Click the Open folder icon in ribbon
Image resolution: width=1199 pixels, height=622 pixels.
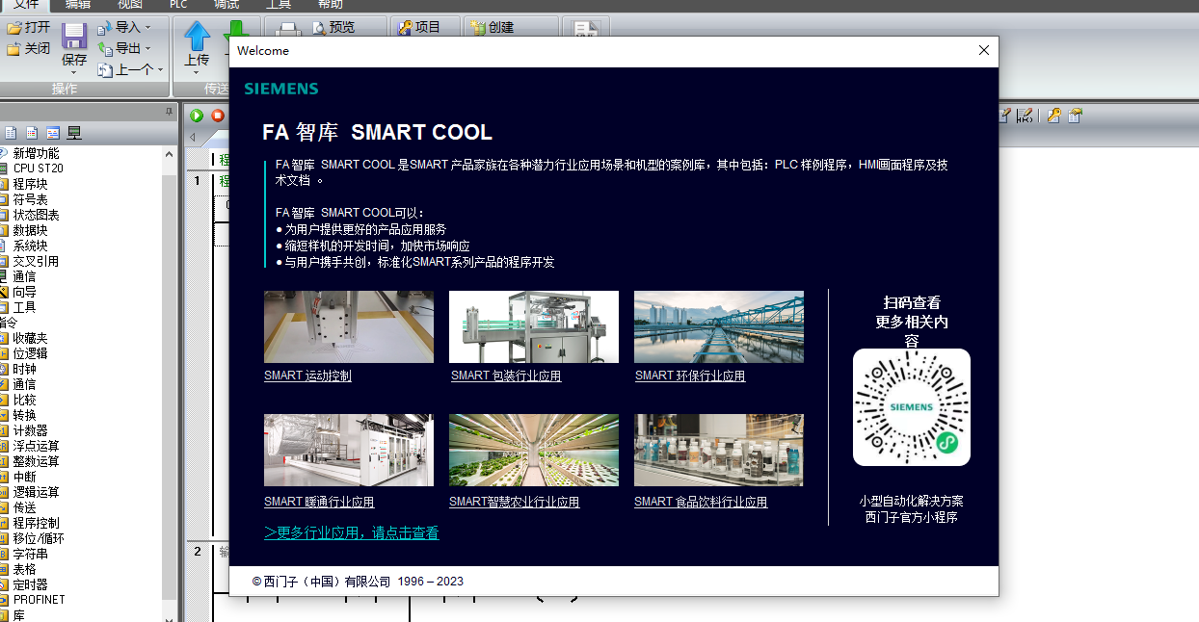[13, 28]
